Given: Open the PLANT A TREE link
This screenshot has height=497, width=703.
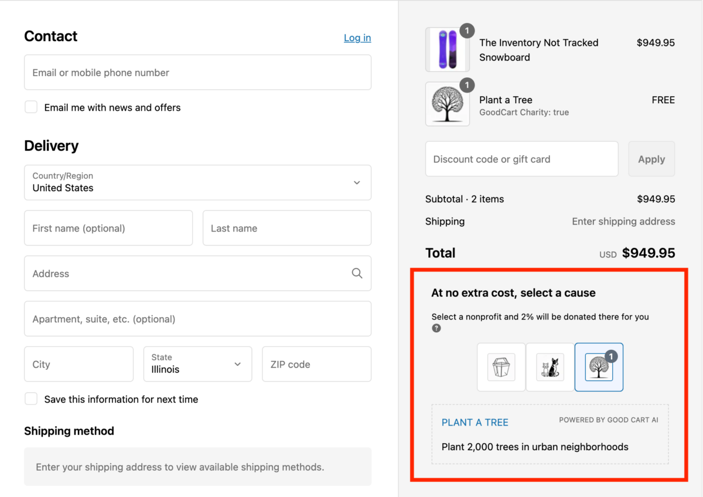Looking at the screenshot, I should point(475,422).
